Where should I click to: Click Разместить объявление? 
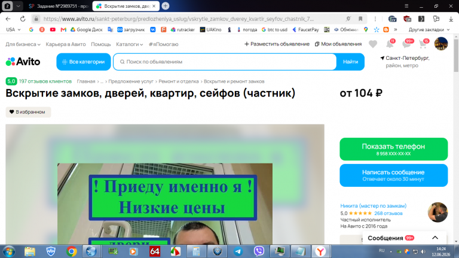(277, 44)
